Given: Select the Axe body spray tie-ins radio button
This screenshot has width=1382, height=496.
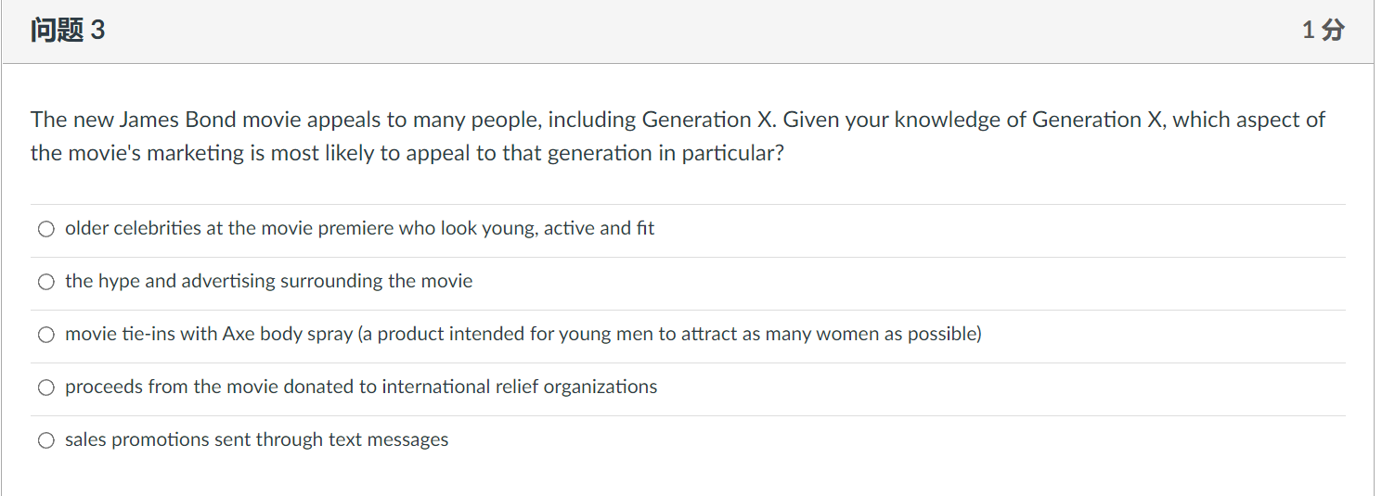Looking at the screenshot, I should tap(46, 335).
